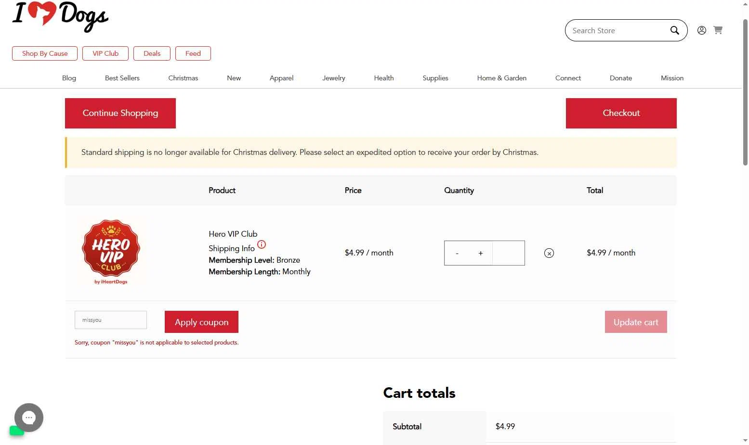Open the Jewelry menu
The width and height of the screenshot is (749, 445).
(x=334, y=78)
